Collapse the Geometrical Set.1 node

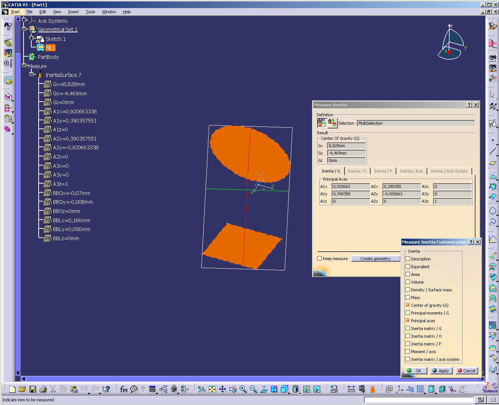(24, 29)
